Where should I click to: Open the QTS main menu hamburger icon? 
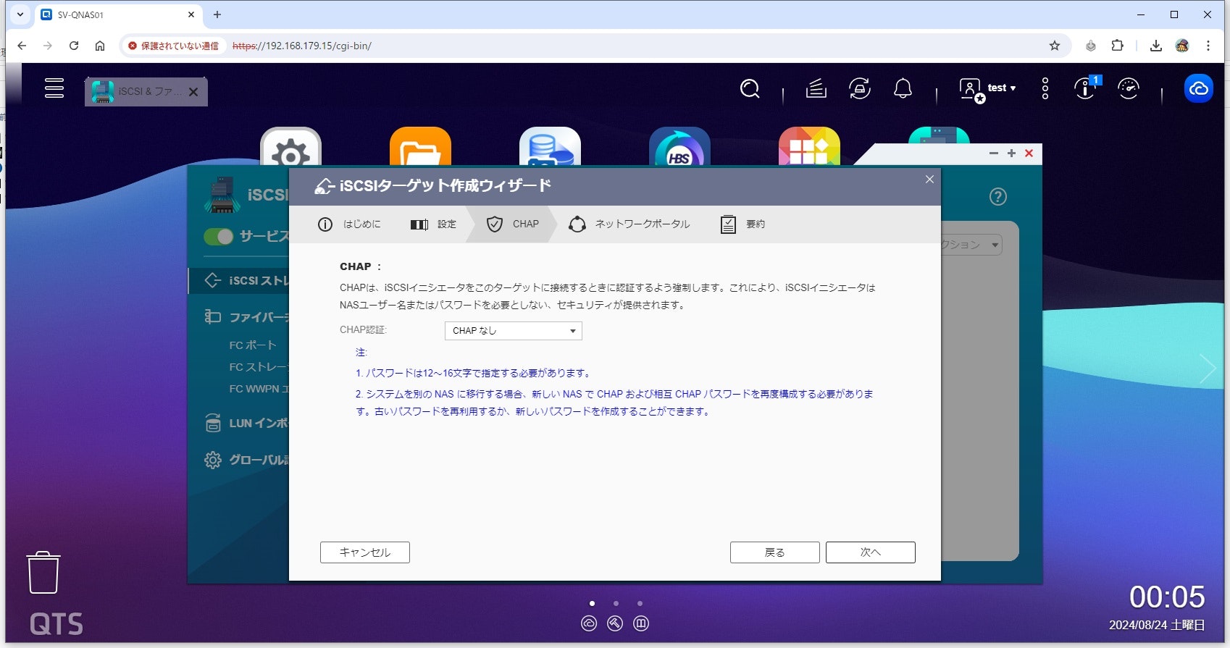point(54,88)
